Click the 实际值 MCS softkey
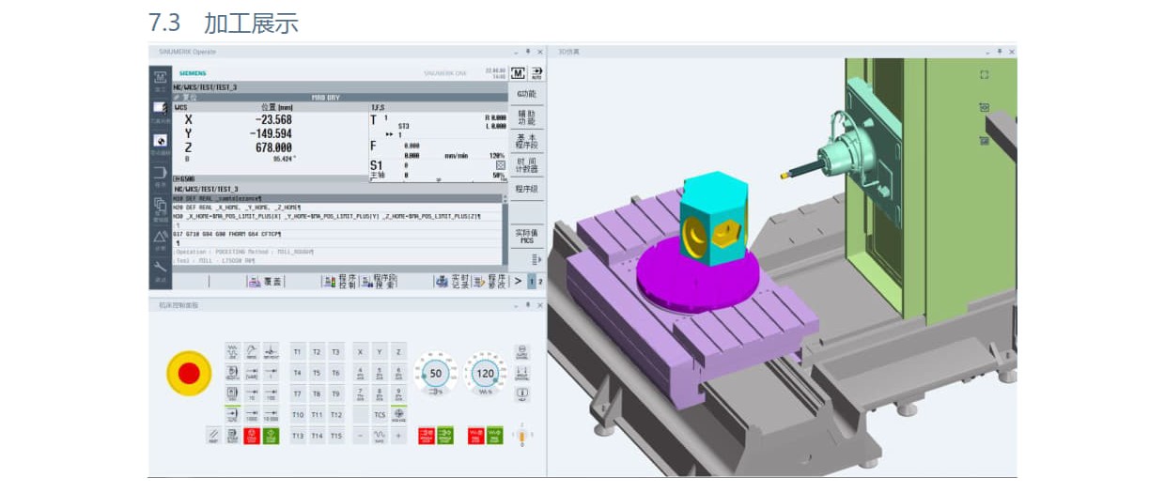 [x=527, y=235]
